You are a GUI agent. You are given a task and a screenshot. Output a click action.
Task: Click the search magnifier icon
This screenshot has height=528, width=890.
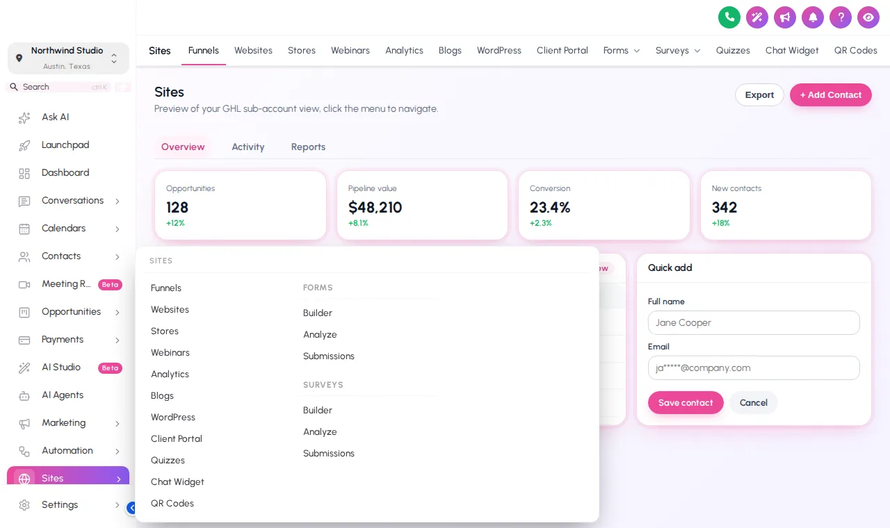[13, 87]
